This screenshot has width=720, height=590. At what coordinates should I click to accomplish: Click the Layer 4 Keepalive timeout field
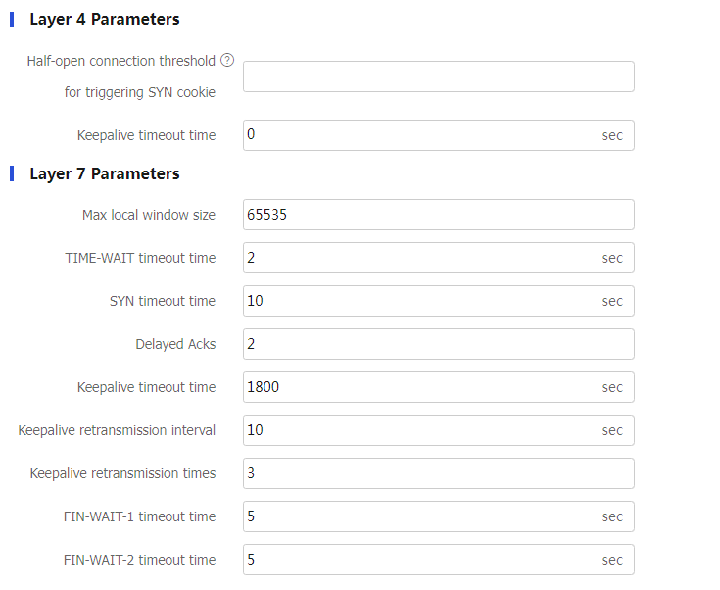coord(421,135)
